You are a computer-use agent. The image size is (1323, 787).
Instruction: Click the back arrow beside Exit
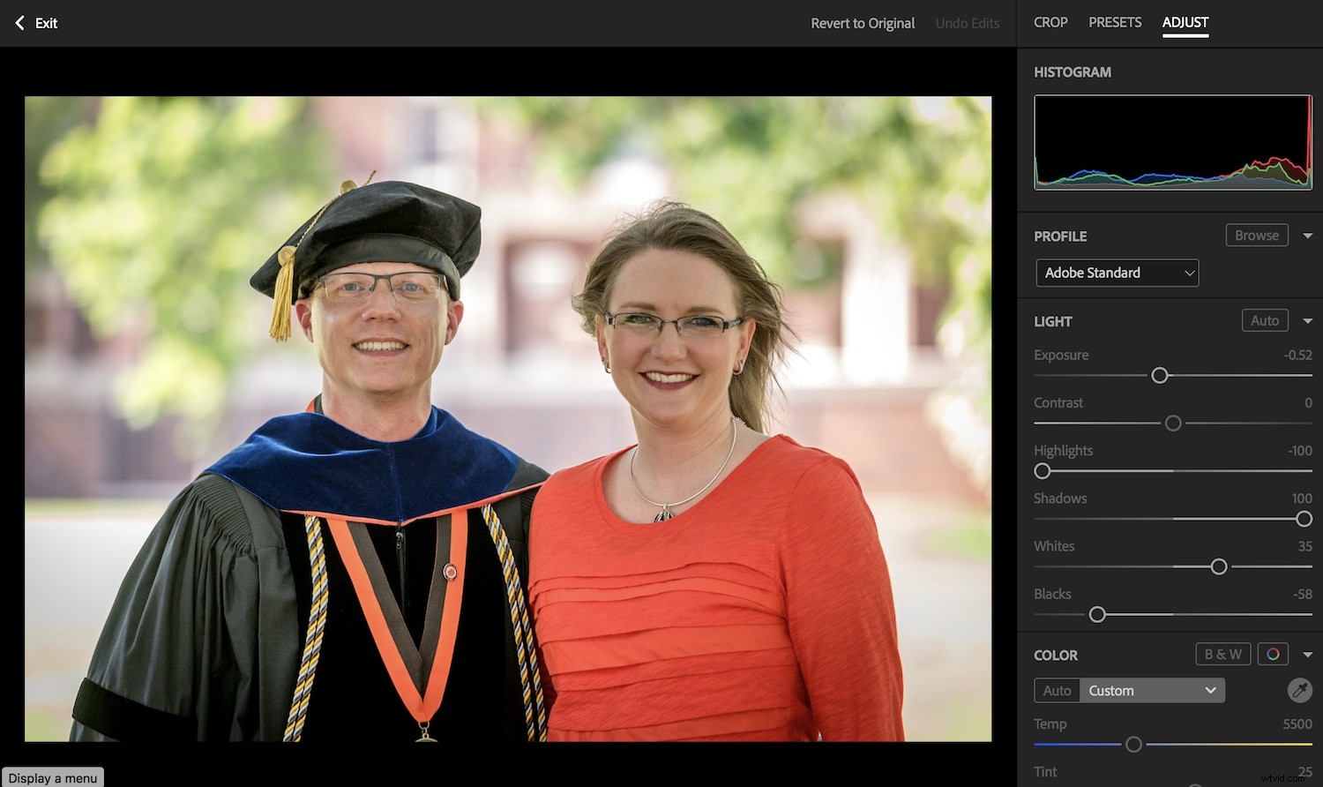(x=19, y=23)
